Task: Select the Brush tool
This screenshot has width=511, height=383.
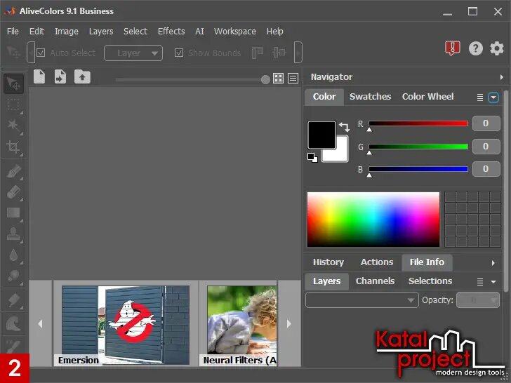Action: tap(13, 171)
